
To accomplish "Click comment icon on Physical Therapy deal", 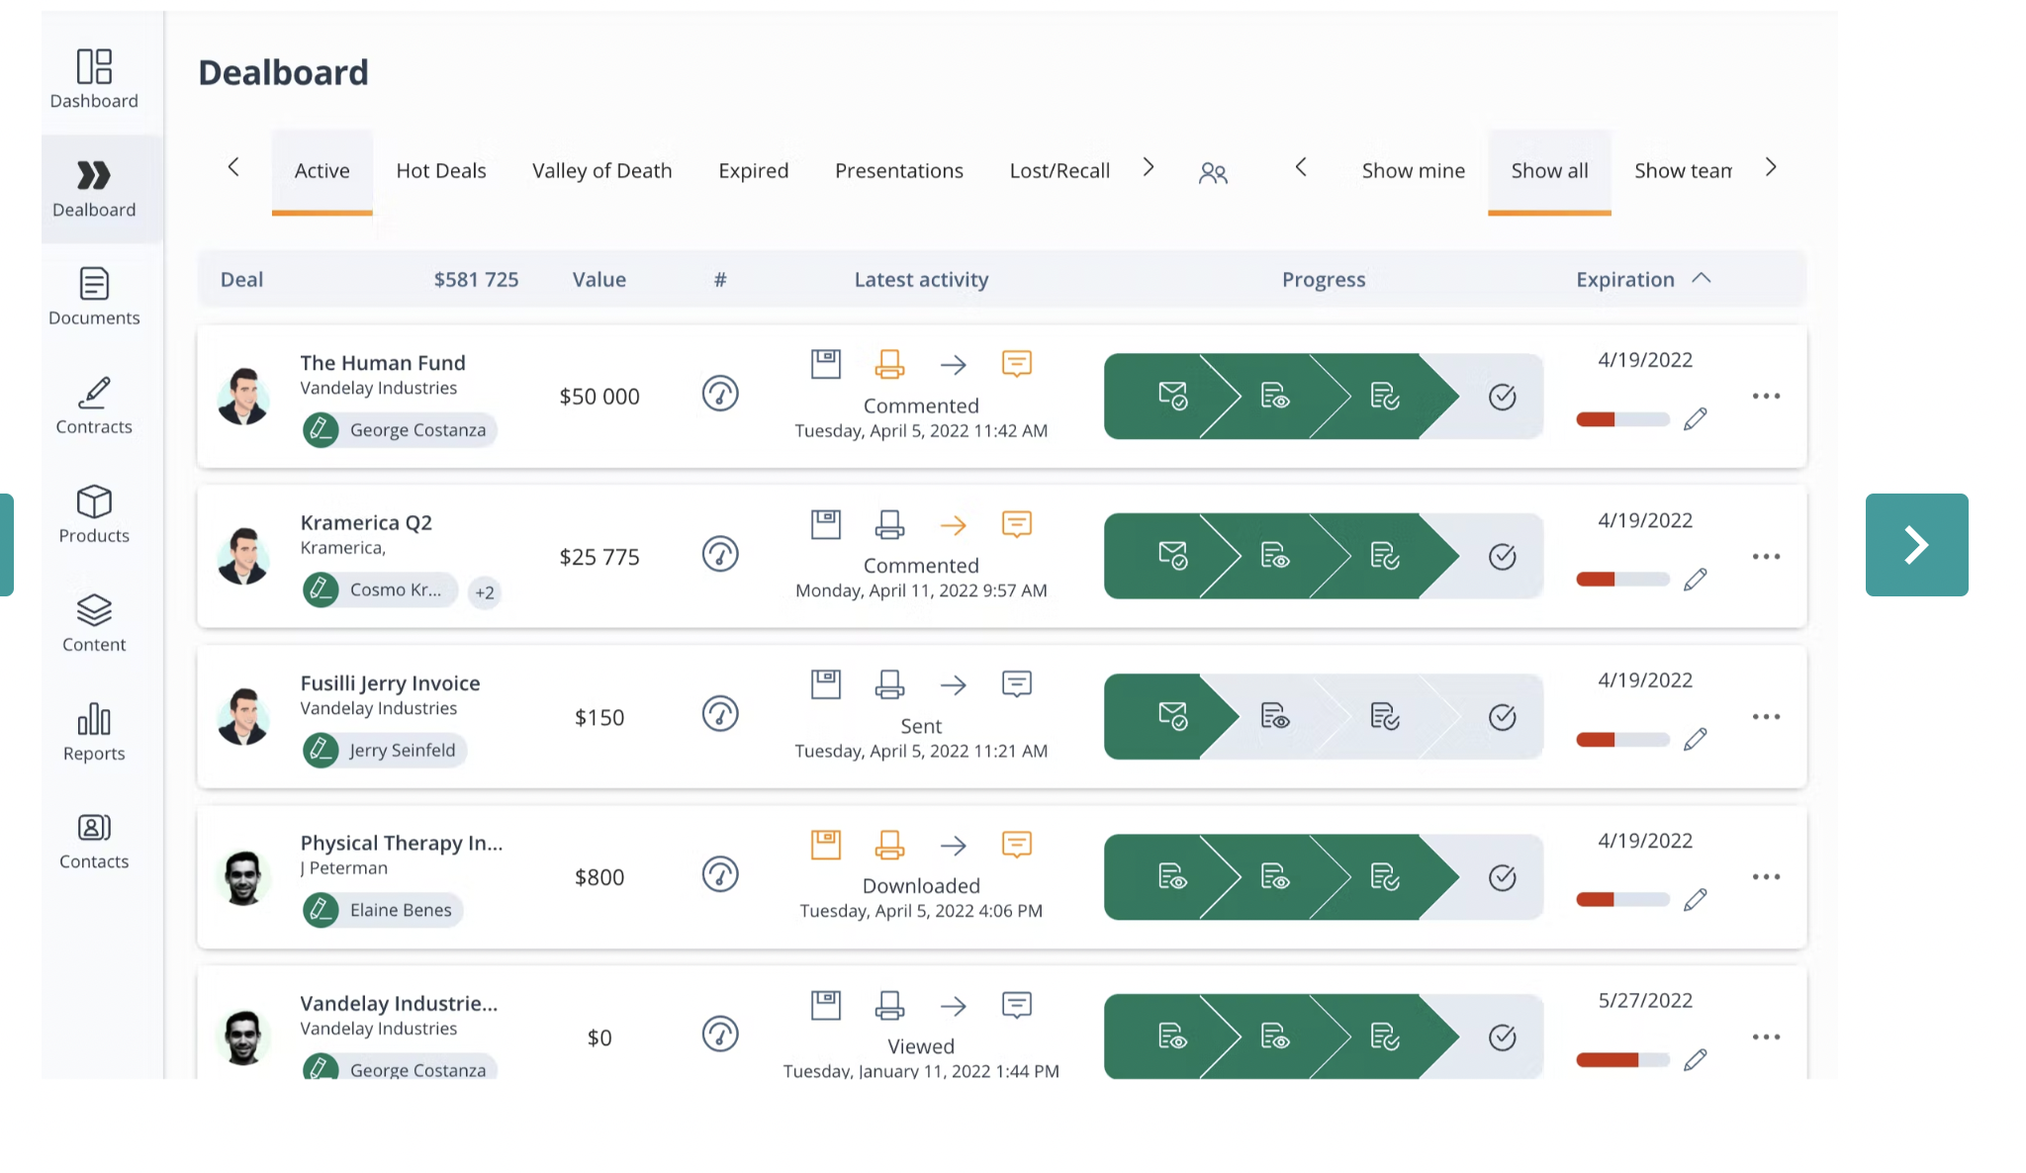I will click(x=1017, y=845).
